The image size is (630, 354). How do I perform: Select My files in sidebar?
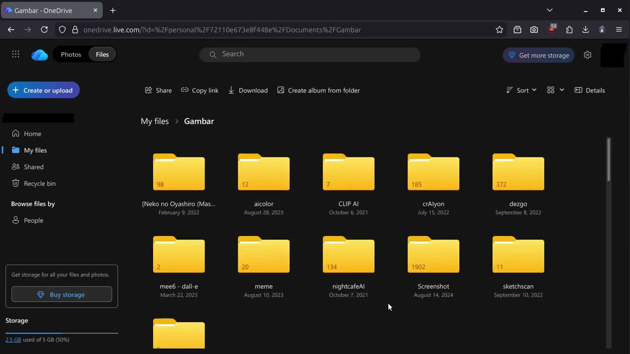35,150
